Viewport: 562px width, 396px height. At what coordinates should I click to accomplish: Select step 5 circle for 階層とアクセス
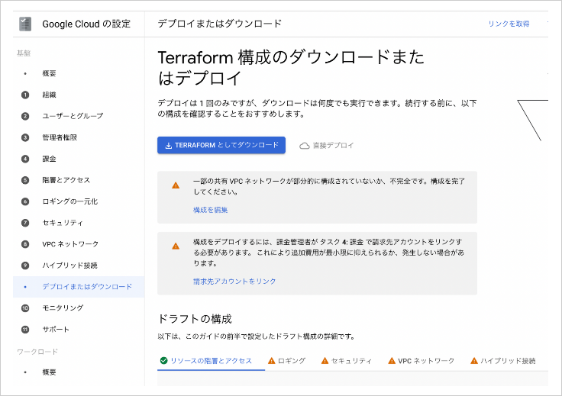pos(25,180)
